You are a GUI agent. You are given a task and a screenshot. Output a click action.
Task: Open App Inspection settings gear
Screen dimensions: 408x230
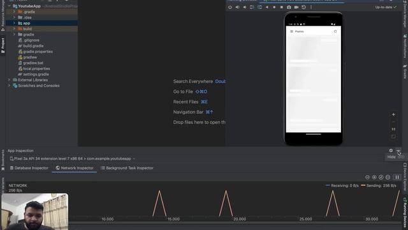click(x=391, y=151)
